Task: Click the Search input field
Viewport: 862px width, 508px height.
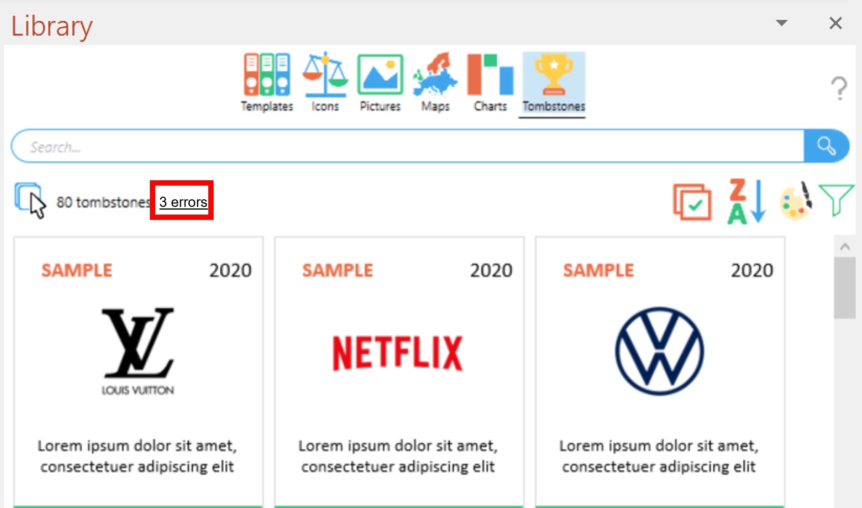Action: click(x=408, y=146)
